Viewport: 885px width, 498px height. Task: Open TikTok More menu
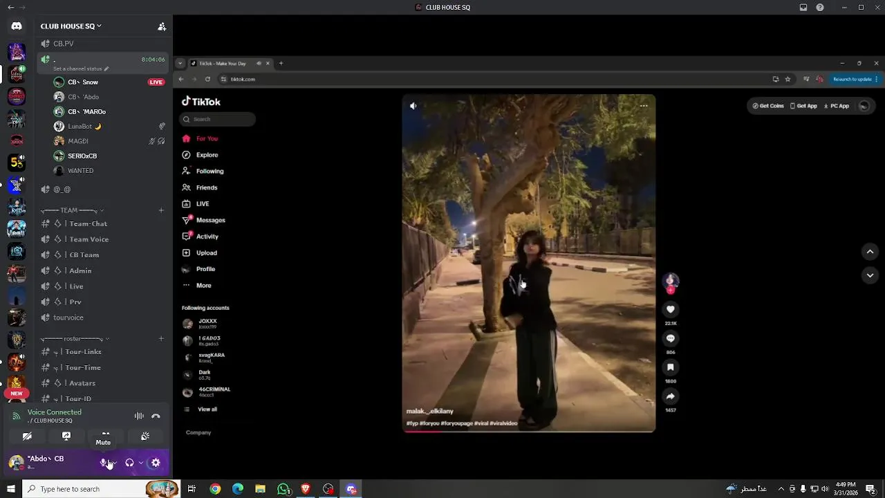tap(197, 286)
